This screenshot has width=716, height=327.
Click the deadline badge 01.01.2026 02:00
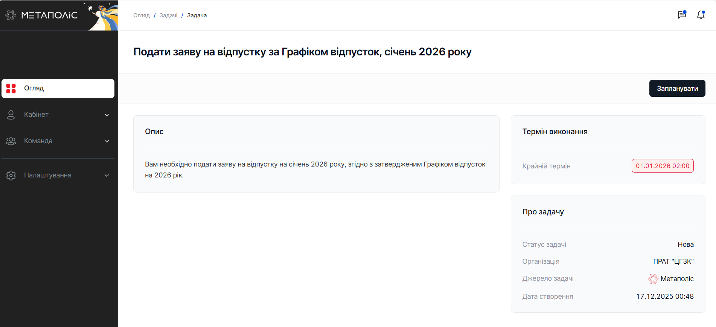(x=663, y=166)
